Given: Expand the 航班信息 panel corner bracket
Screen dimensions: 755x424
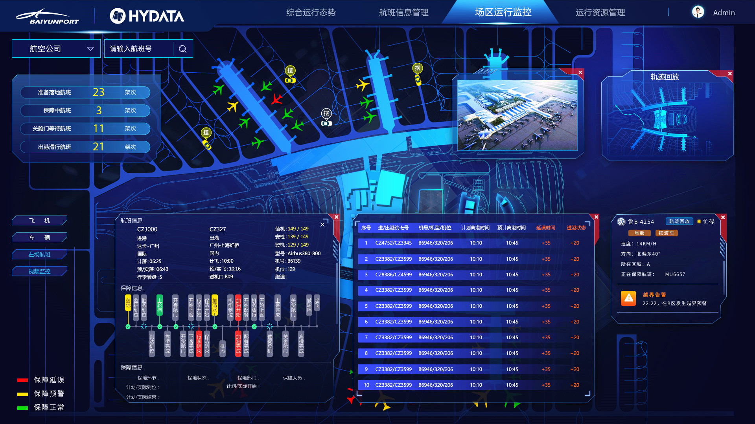Looking at the screenshot, I should pos(326,221).
